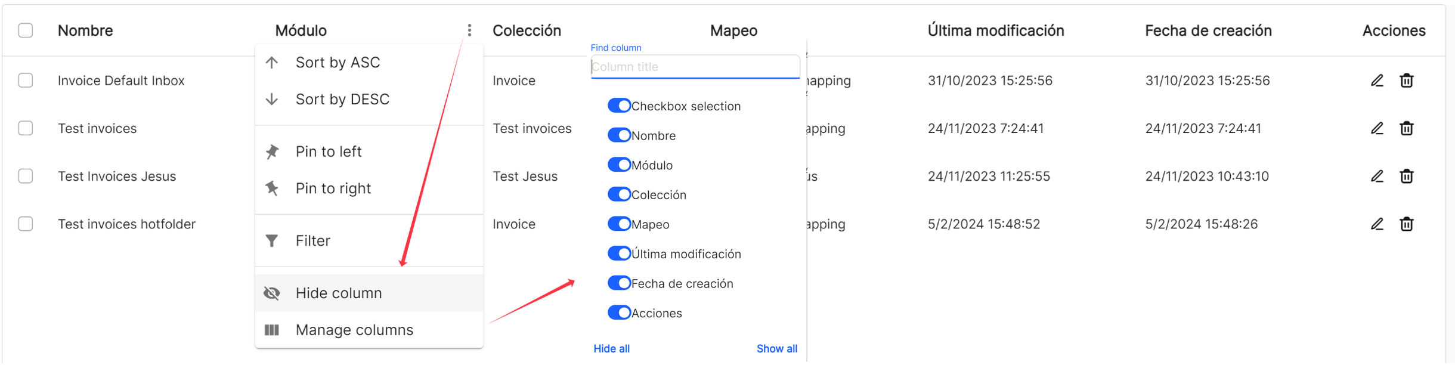Toggle the Checkbox selection column switch
This screenshot has height=365, width=1455.
pyautogui.click(x=619, y=106)
